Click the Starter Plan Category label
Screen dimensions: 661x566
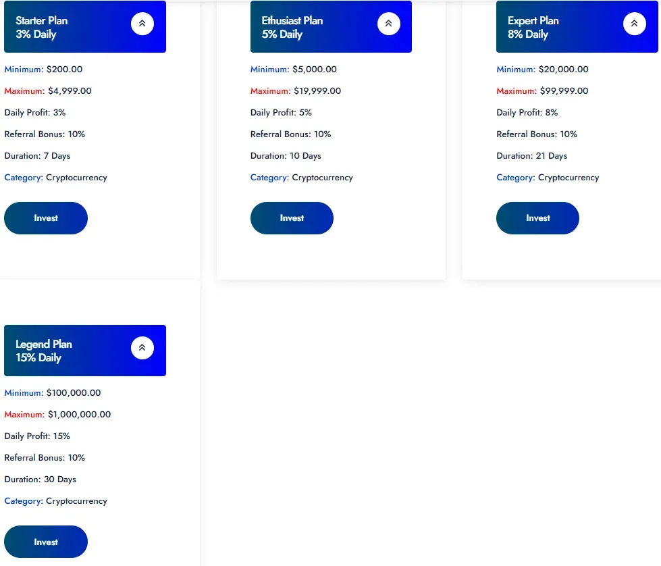point(24,178)
